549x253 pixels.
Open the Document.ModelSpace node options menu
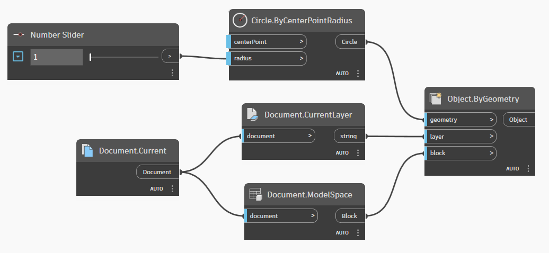pyautogui.click(x=358, y=232)
